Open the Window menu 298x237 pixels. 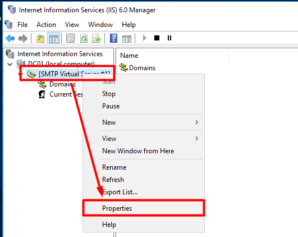(100, 25)
